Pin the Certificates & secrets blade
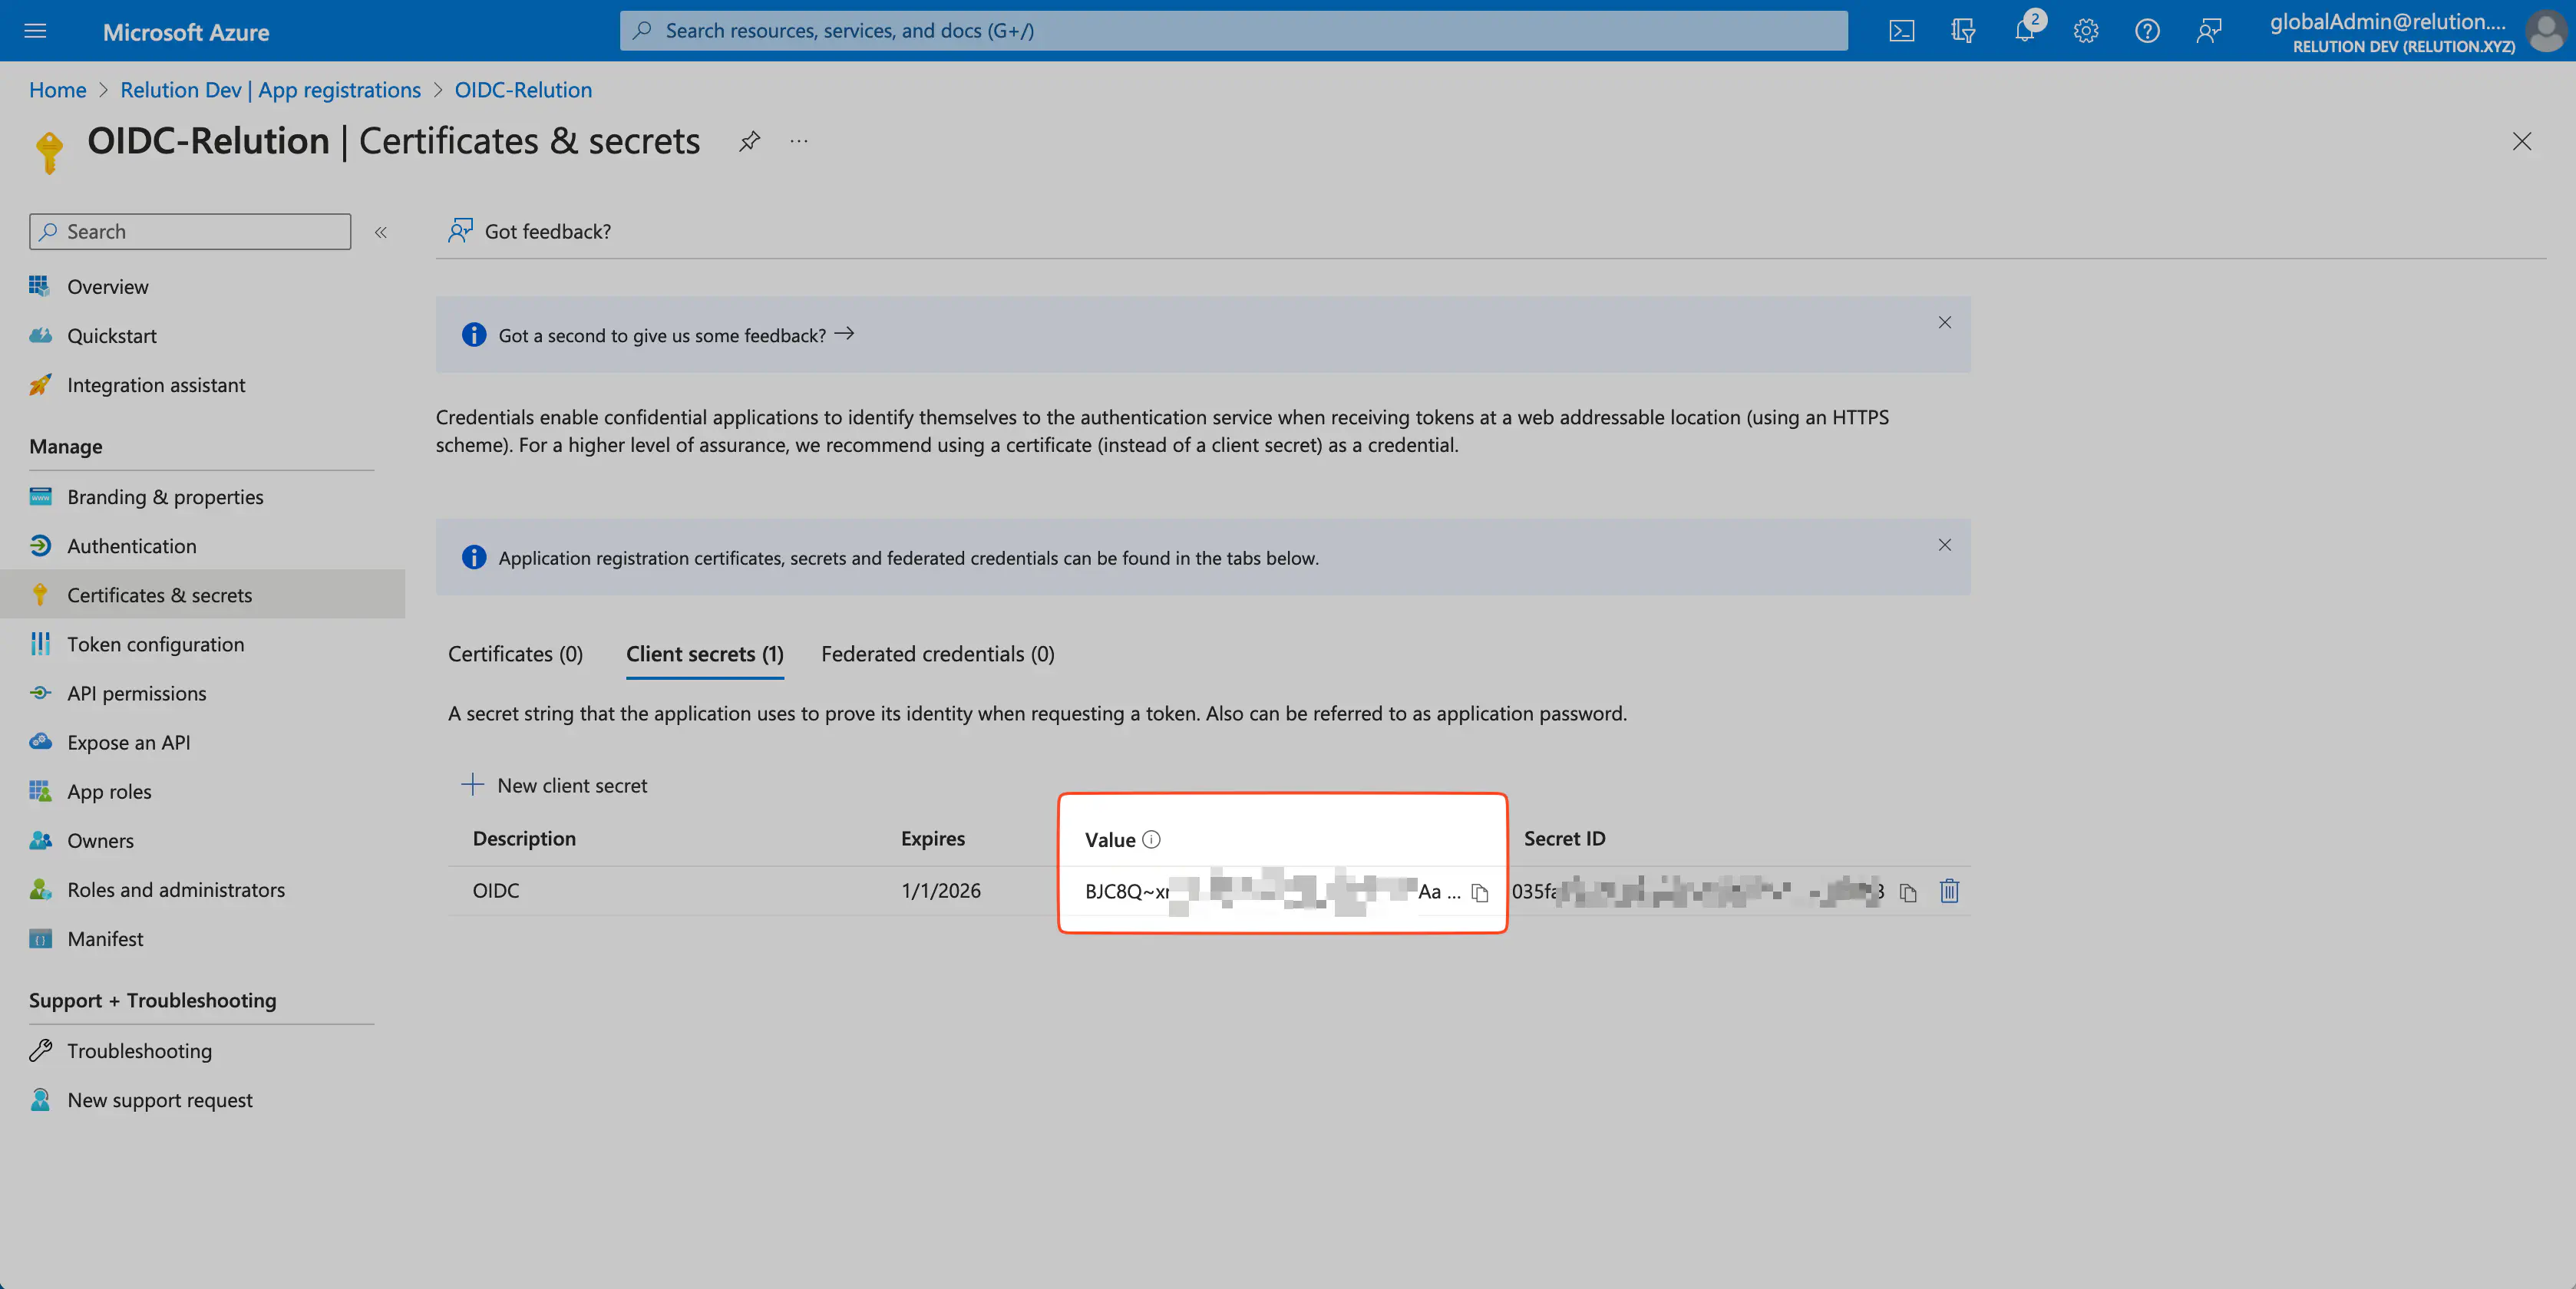 [x=749, y=141]
